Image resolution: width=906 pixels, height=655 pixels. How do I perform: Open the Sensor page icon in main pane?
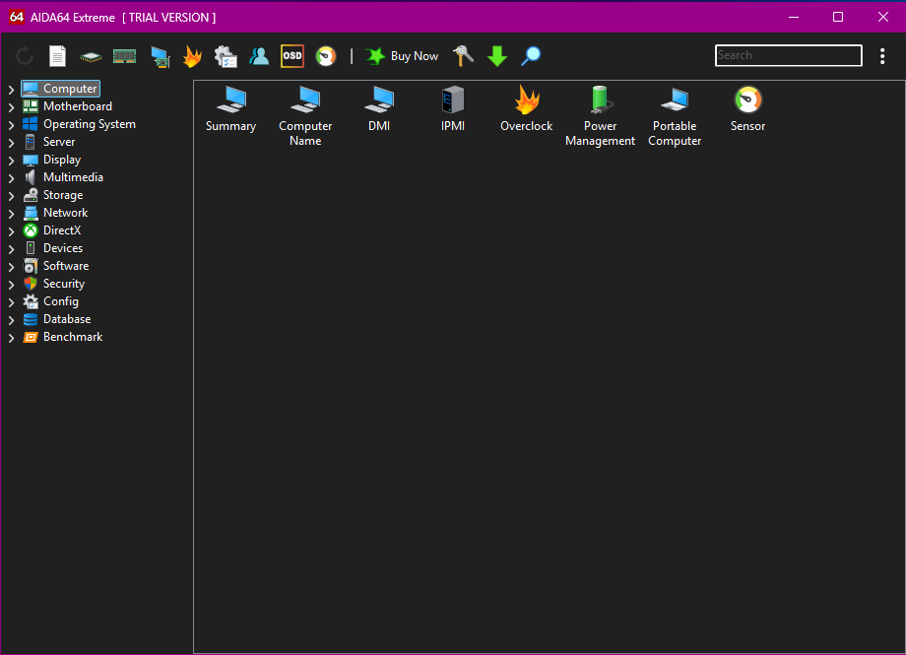(747, 109)
